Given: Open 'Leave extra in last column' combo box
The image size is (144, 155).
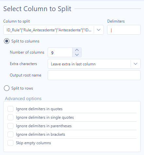Looking at the screenshot, I should pyautogui.click(x=94, y=64).
